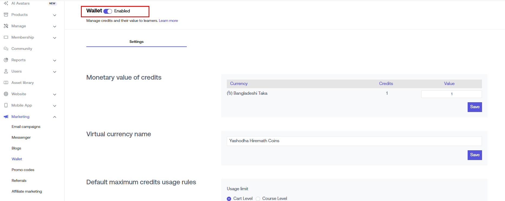Click the Bangladeshi Taka value field
The height and width of the screenshot is (201, 505).
(x=451, y=94)
